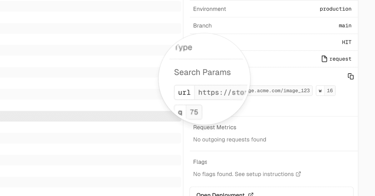This screenshot has height=196, width=375.
Task: Click the copy search params icon
Action: click(x=351, y=76)
